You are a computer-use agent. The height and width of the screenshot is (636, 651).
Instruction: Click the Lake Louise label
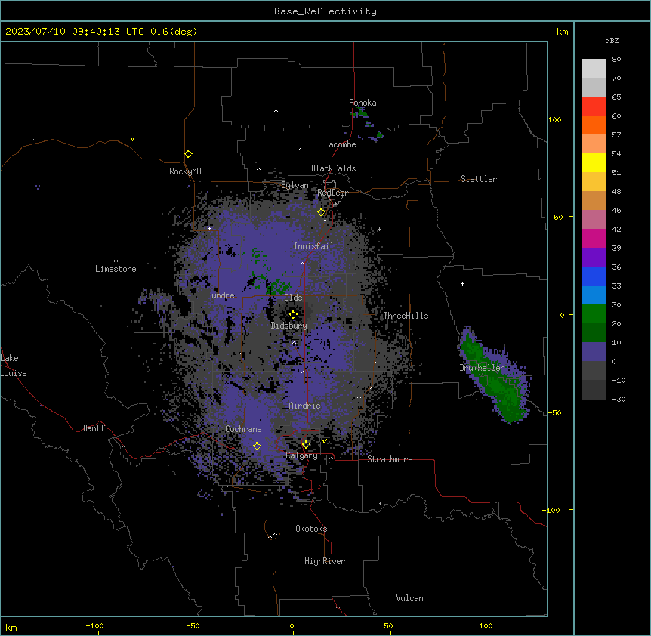coord(14,366)
